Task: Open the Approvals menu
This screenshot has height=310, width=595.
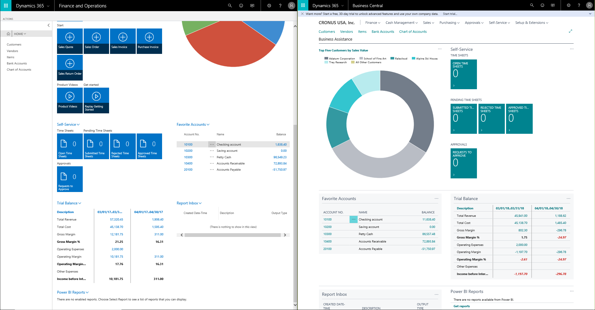Action: pyautogui.click(x=474, y=23)
